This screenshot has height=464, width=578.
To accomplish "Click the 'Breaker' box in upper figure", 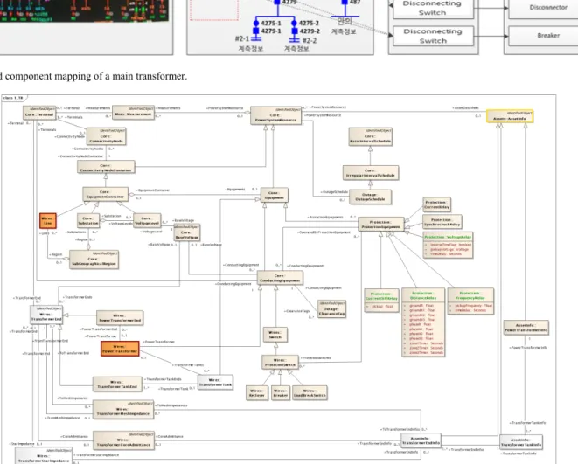I will click(x=547, y=36).
